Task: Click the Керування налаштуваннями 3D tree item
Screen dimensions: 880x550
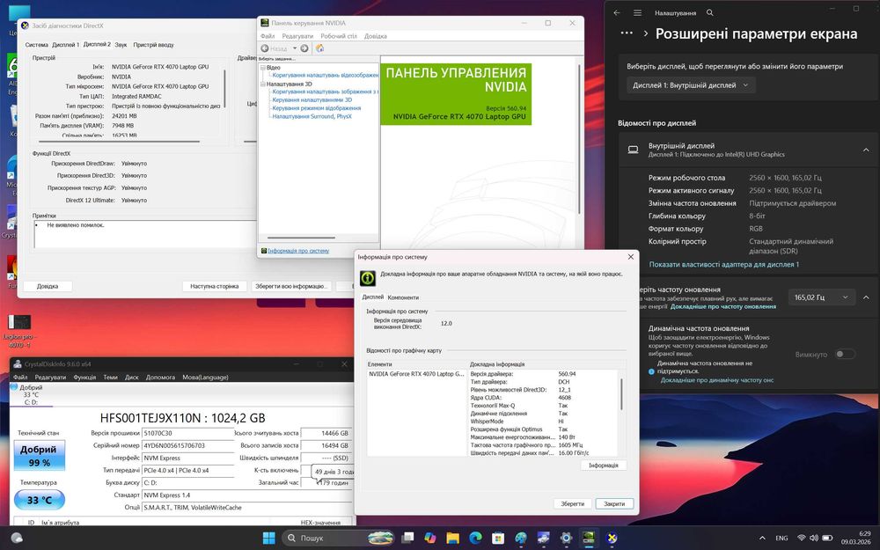Action: [x=312, y=100]
